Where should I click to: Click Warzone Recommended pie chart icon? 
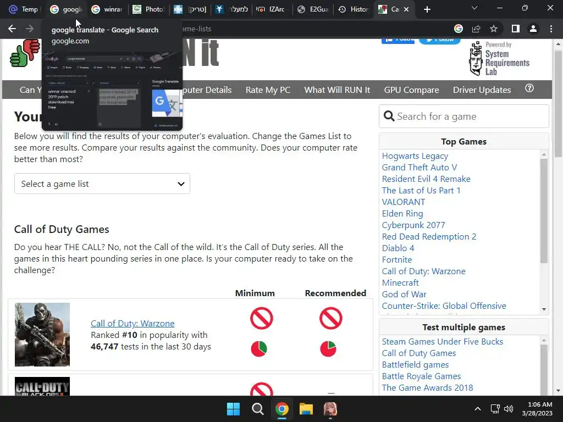[x=328, y=349]
